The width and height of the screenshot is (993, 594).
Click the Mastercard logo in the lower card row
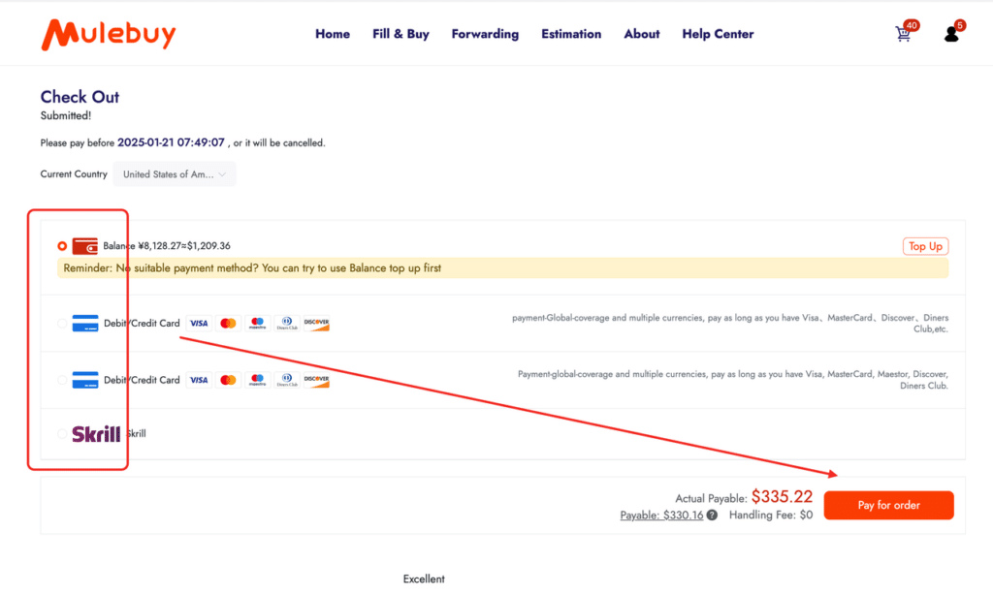click(x=228, y=380)
